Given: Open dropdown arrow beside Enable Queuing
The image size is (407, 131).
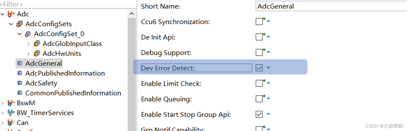Looking at the screenshot, I should (x=268, y=99).
